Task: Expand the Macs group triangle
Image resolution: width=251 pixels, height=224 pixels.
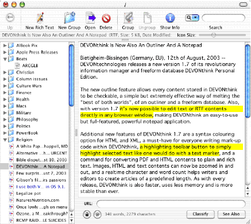Action: pyautogui.click(x=5, y=106)
